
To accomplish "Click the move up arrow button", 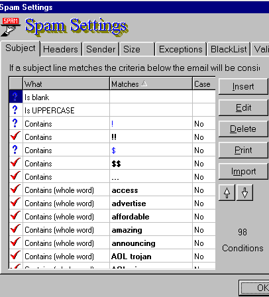I will (227, 193).
